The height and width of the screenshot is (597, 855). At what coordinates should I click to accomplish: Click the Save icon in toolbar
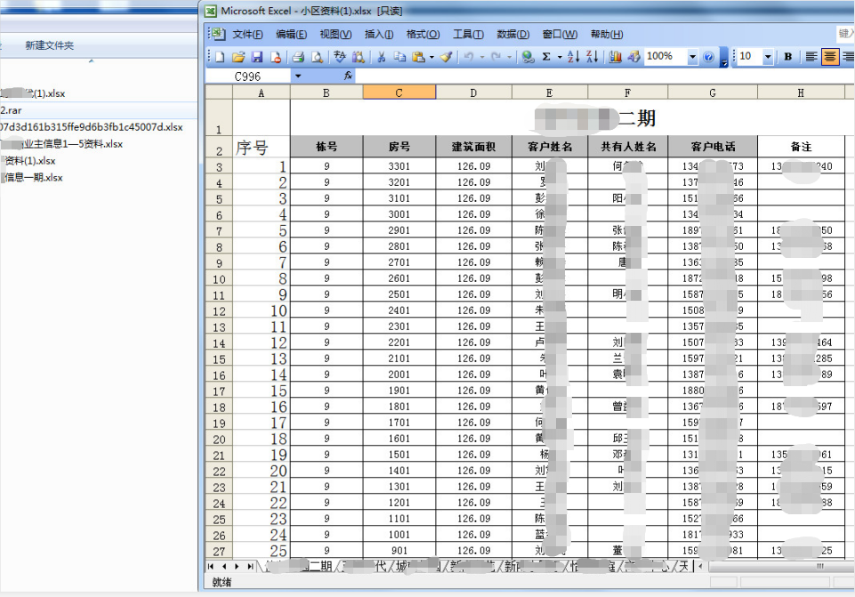(256, 57)
